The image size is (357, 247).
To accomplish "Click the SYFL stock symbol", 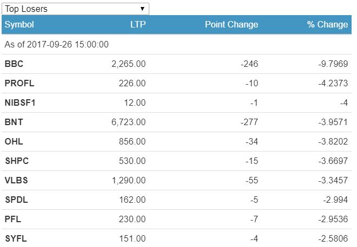I will coord(16,238).
